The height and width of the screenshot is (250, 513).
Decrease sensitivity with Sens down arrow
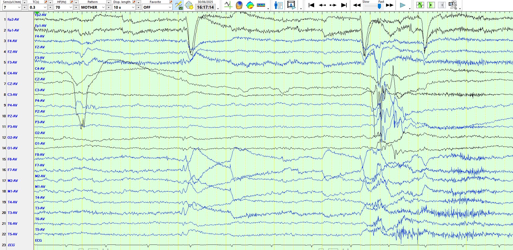[24, 8]
